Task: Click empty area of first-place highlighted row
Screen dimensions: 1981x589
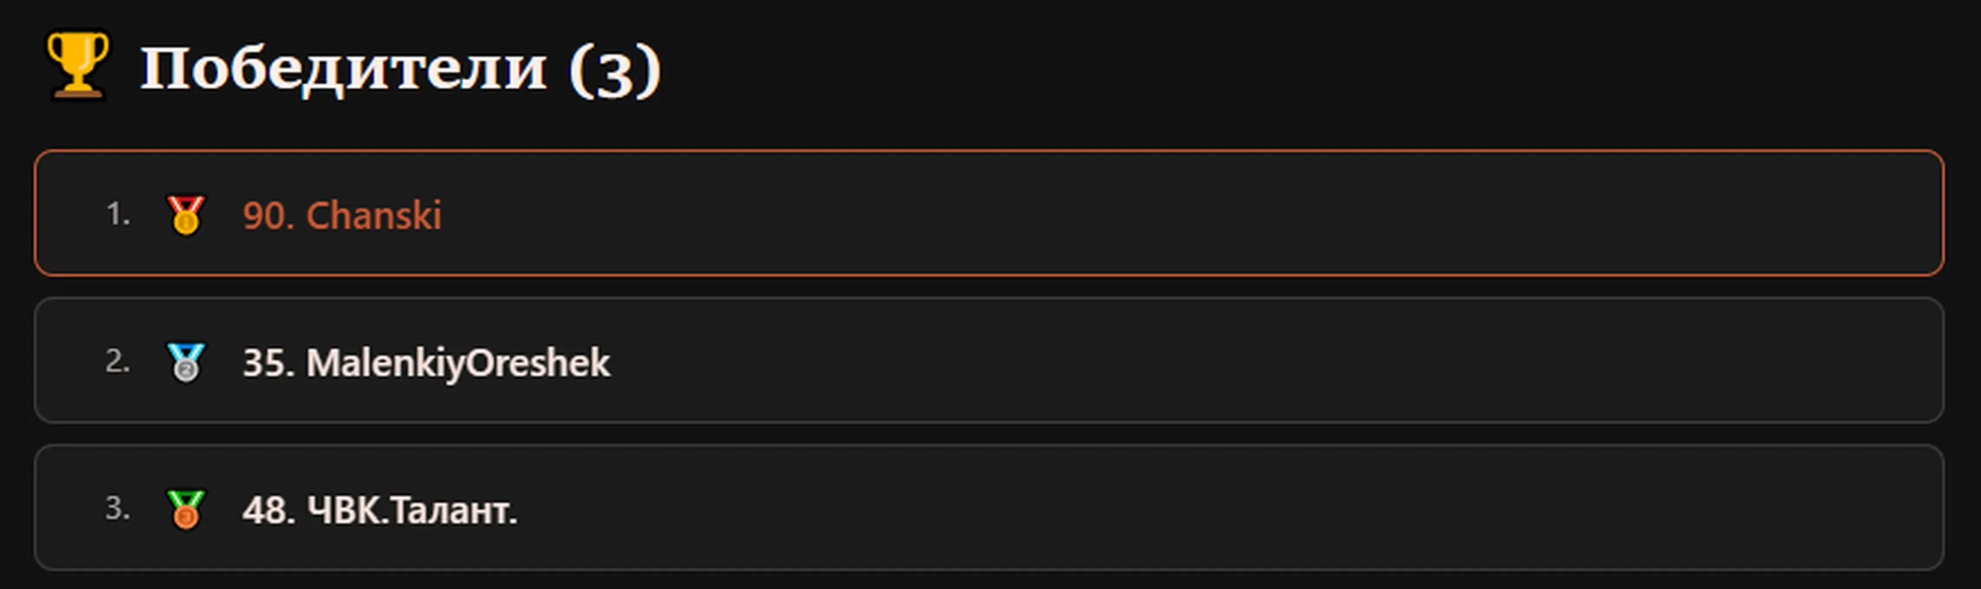Action: (1153, 213)
